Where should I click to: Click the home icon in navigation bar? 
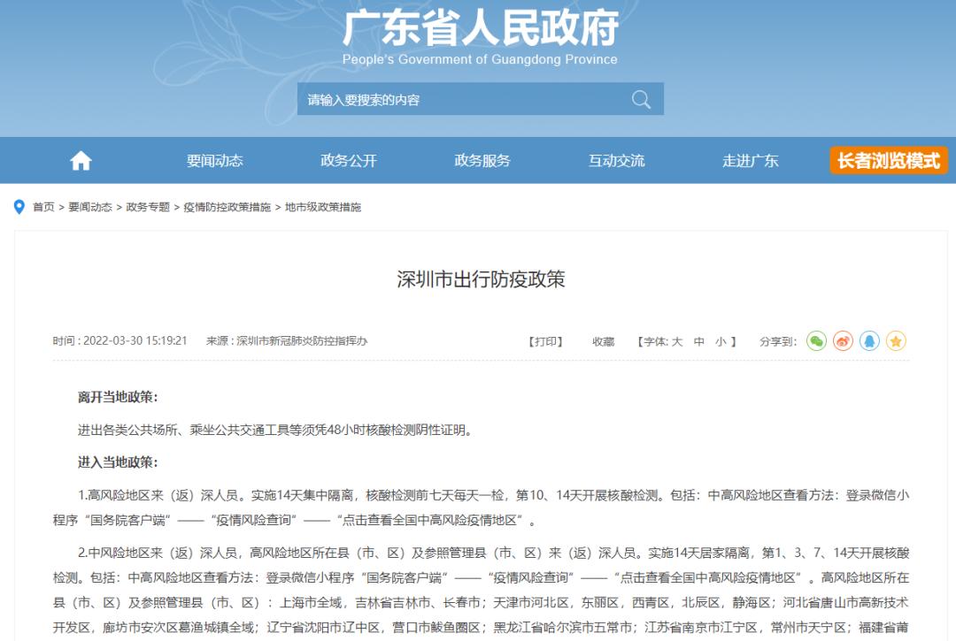[x=81, y=161]
